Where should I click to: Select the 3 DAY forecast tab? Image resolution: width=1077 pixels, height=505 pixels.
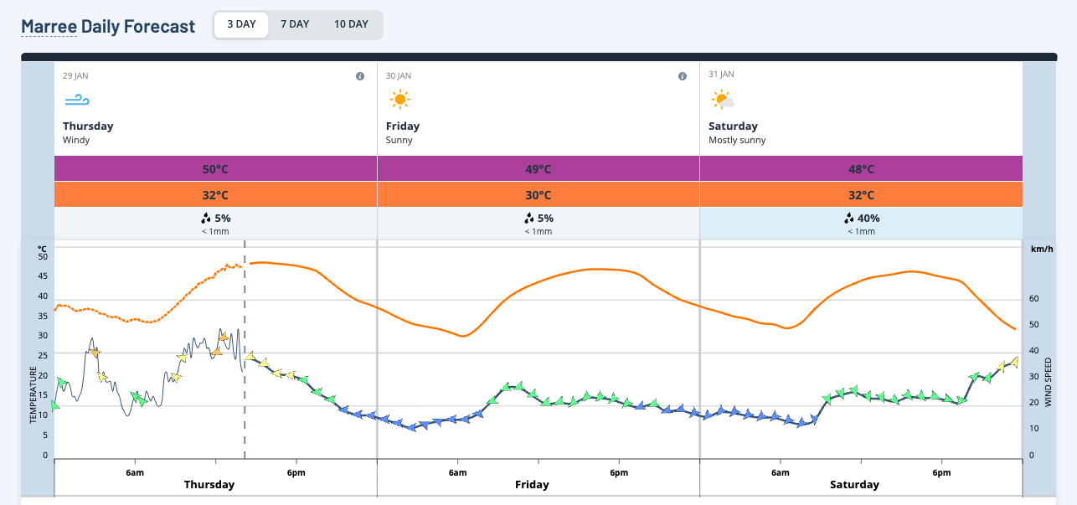240,24
